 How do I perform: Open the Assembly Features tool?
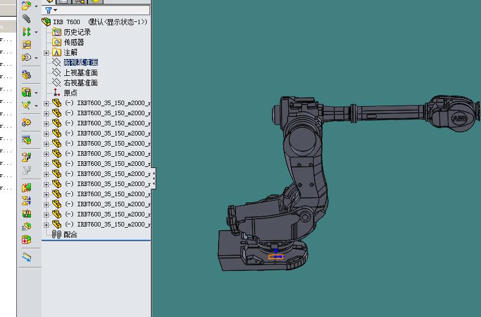[26, 92]
